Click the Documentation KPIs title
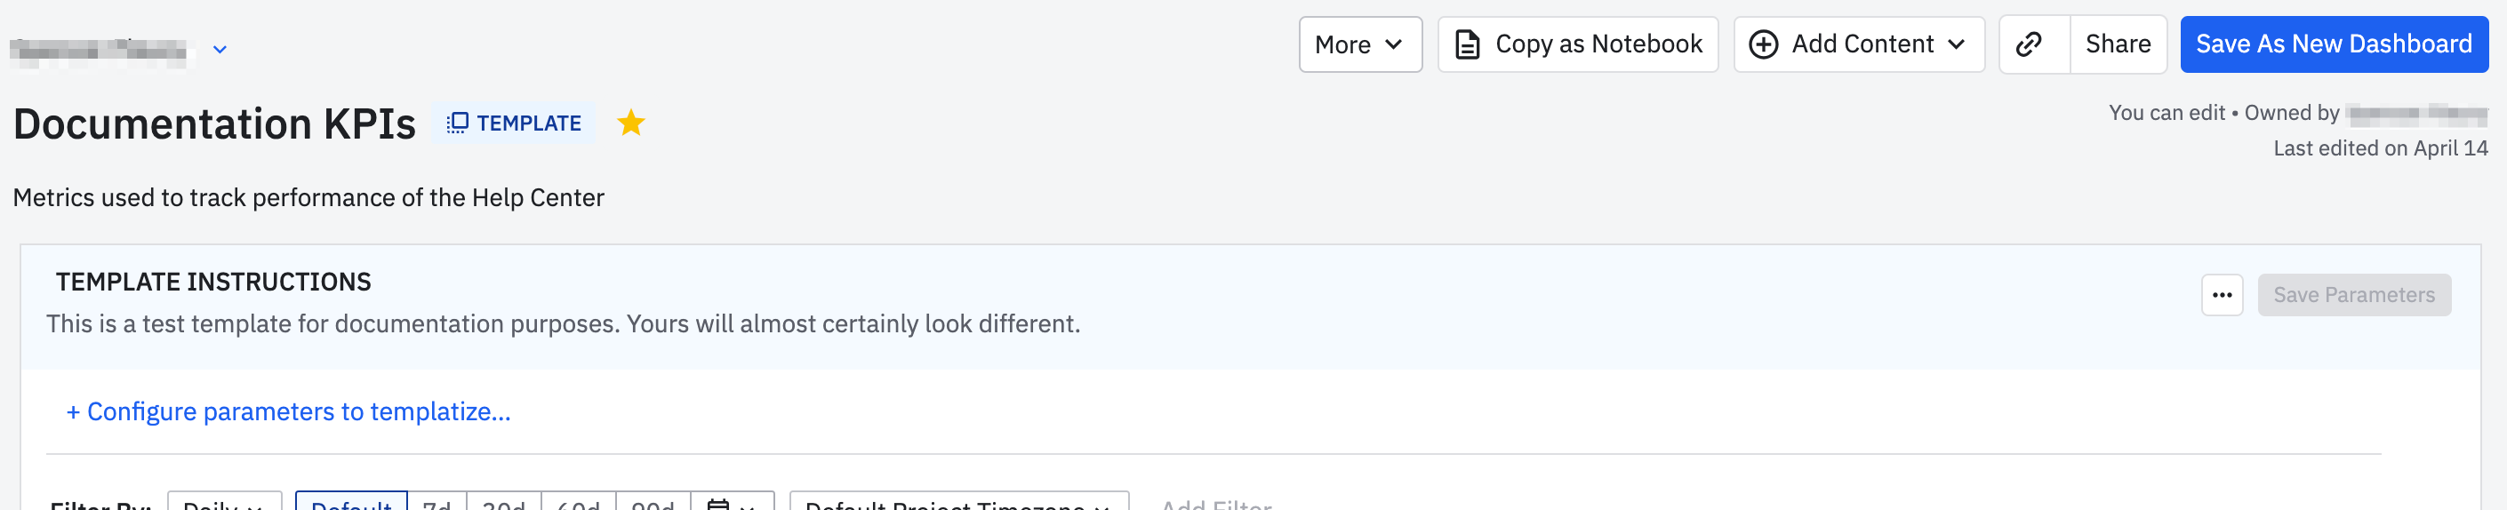 pyautogui.click(x=214, y=124)
